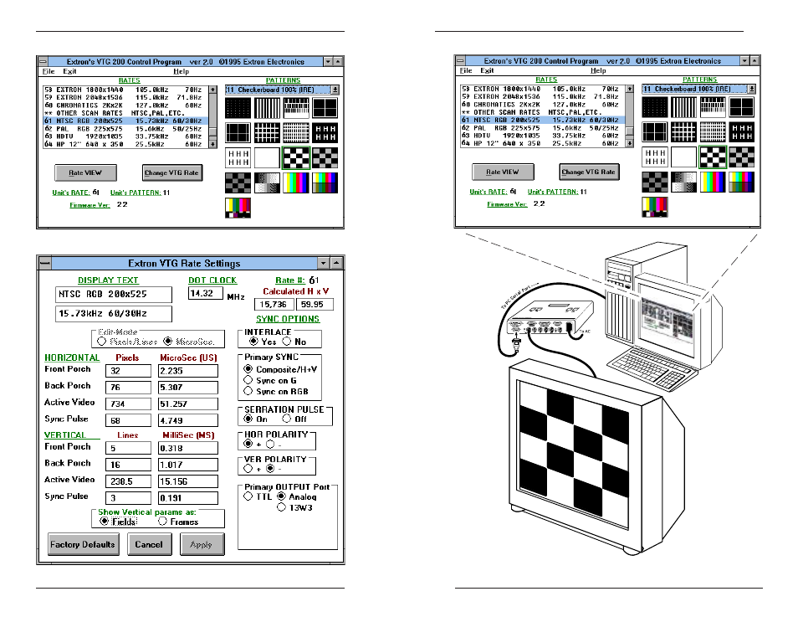Click the Dot Clock field showing 14.32

pos(206,293)
